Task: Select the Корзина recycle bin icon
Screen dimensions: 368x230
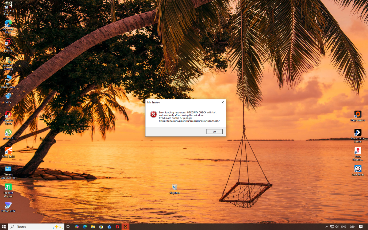Action: point(174,189)
